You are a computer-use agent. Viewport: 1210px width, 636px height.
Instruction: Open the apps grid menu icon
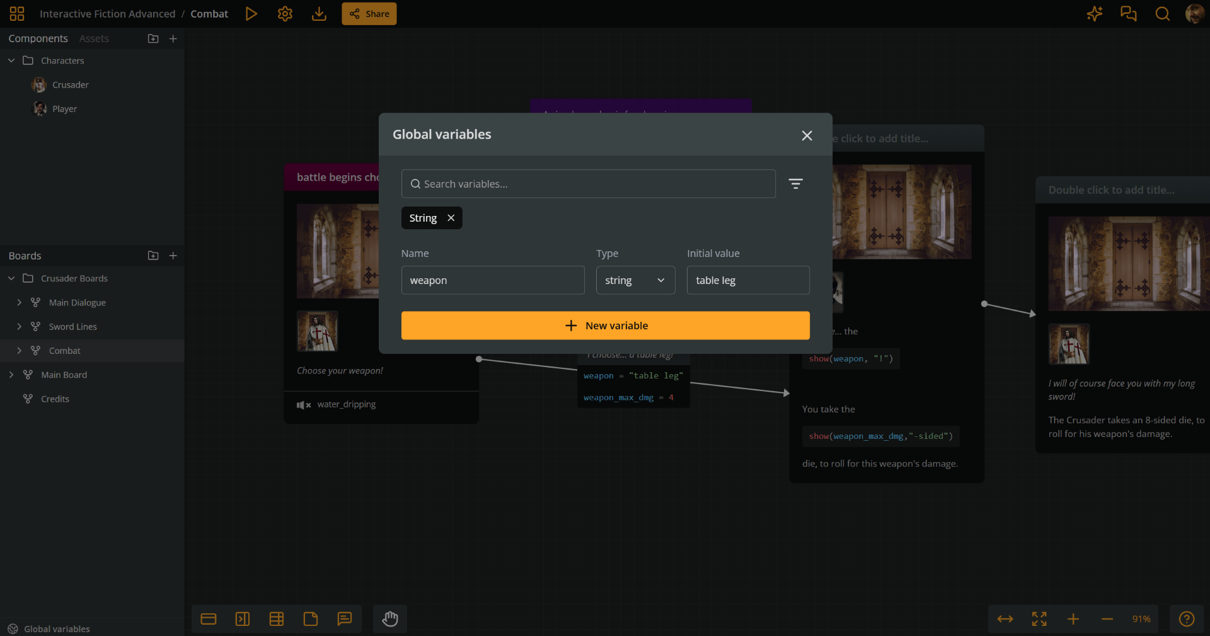(17, 14)
